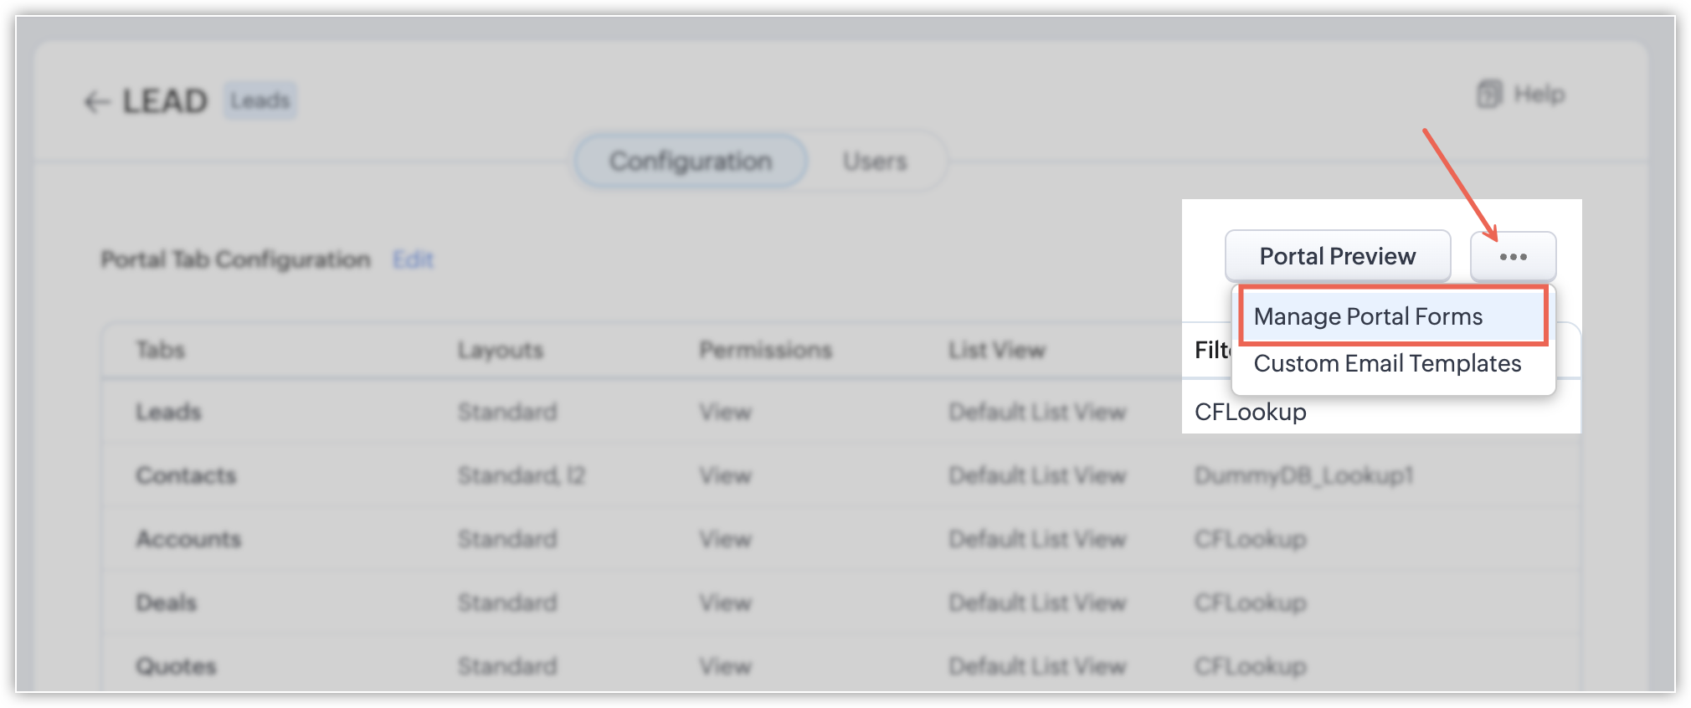The width and height of the screenshot is (1691, 708).
Task: Open the three-dot more options menu
Action: click(x=1513, y=256)
